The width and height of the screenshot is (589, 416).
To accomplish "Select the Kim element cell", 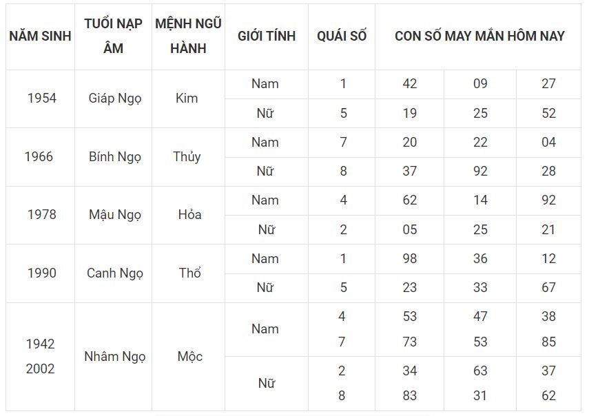I will click(187, 98).
